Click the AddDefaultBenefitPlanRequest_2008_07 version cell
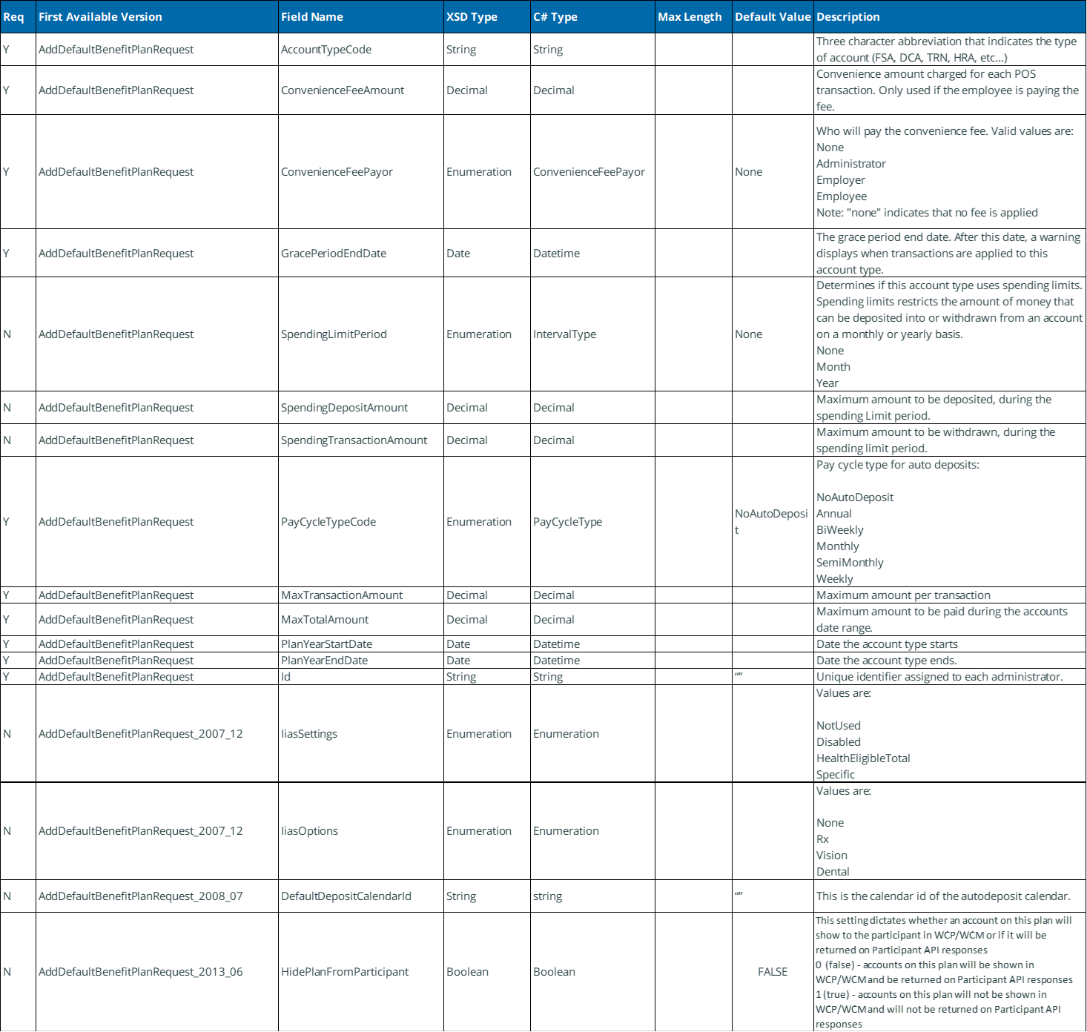1087x1032 pixels. coord(156,896)
